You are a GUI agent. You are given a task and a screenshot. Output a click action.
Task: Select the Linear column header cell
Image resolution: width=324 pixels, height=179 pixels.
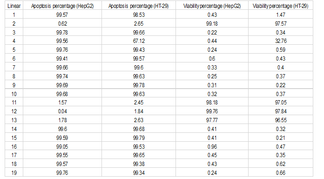click(x=14, y=6)
